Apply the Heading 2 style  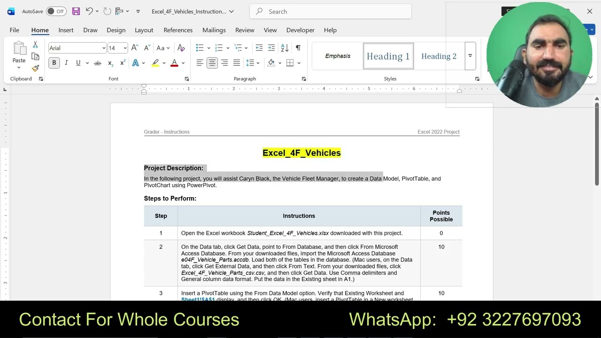pyautogui.click(x=439, y=56)
